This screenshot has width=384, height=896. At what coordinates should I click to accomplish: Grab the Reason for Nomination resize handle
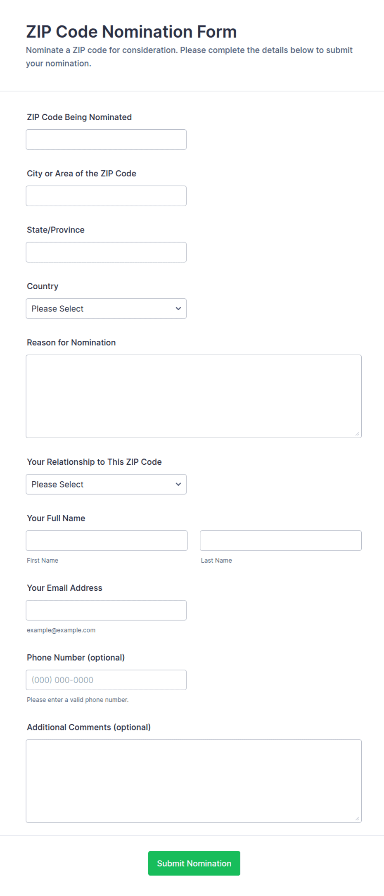357,433
